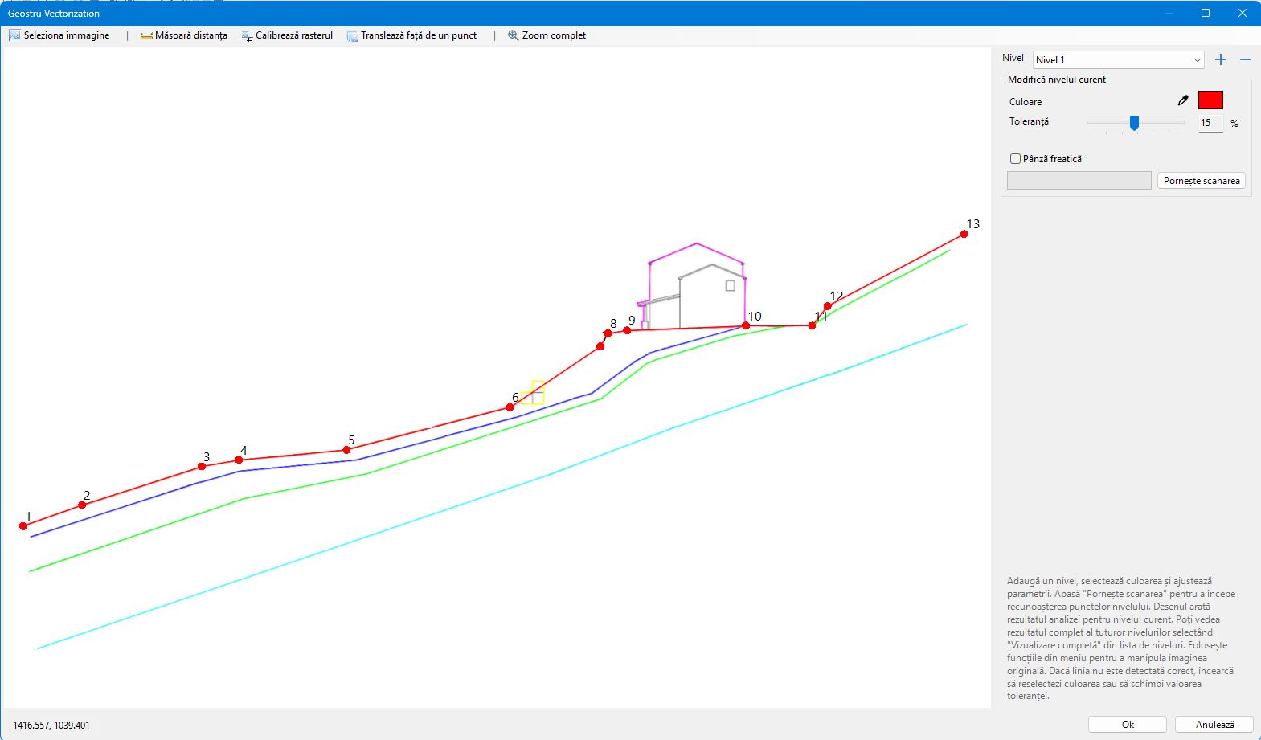Click the magenta house outline roof
1261x740 pixels.
pyautogui.click(x=696, y=252)
